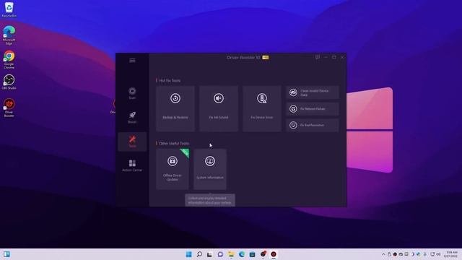Go to Action Center
The height and width of the screenshot is (260, 462).
click(x=132, y=165)
